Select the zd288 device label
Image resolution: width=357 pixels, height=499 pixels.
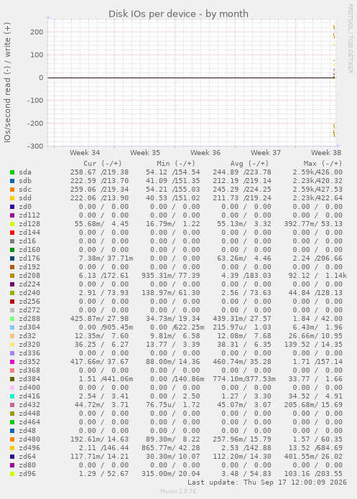point(29,319)
